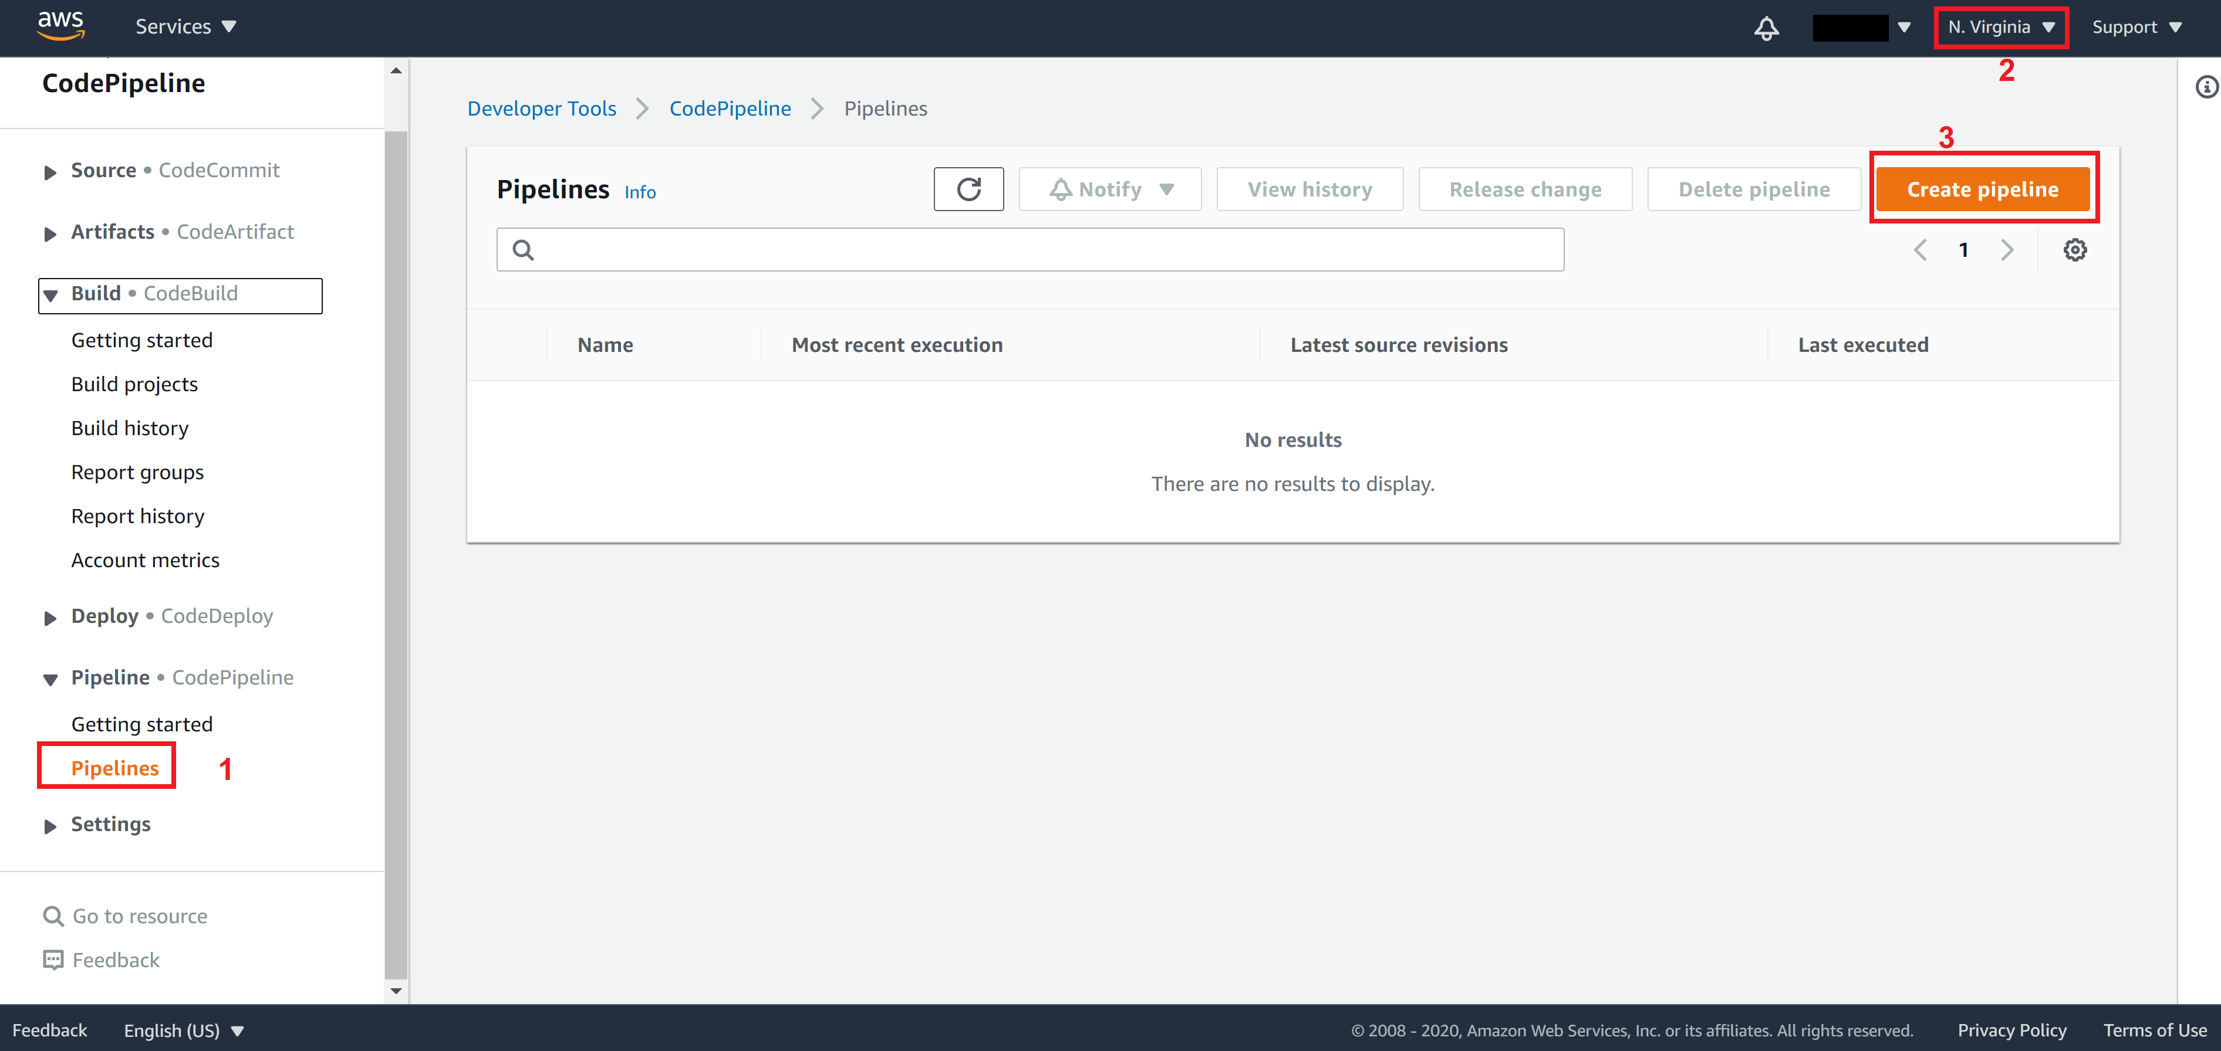Click sidebar scrollbar down arrow
Viewport: 2221px width, 1051px height.
pos(396,991)
